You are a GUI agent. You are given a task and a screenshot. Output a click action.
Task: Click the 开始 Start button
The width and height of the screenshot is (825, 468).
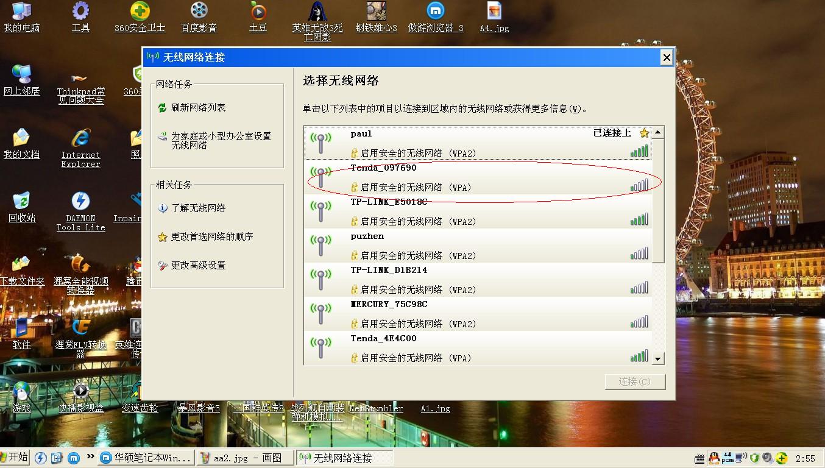tap(15, 458)
